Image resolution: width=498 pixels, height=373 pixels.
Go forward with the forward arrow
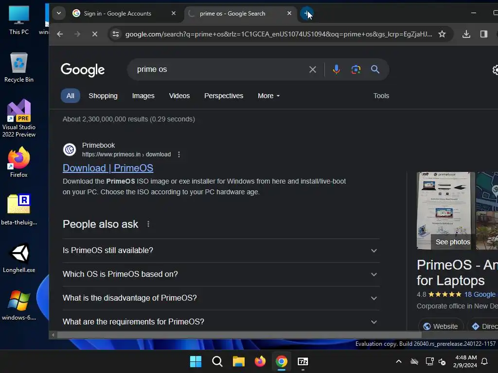point(77,34)
